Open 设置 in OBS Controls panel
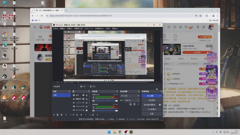 (x=152, y=114)
